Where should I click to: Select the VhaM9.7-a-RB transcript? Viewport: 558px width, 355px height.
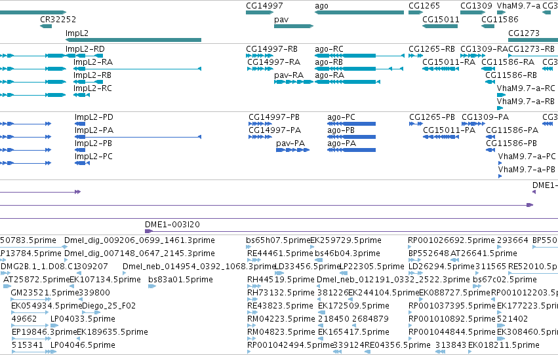point(500,108)
